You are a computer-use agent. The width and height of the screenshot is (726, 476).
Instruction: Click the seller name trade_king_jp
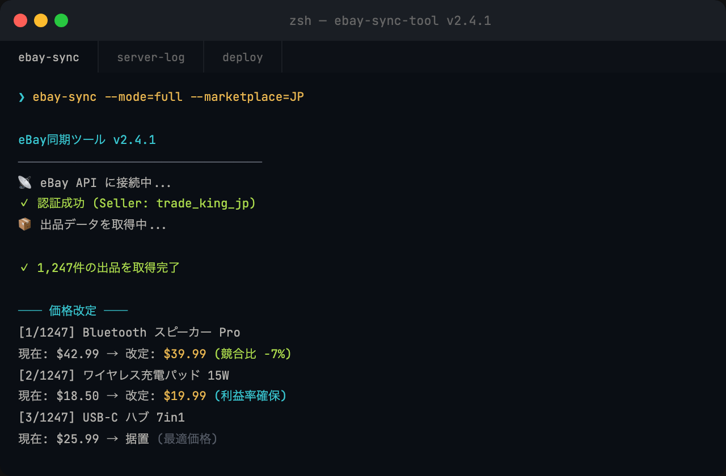[202, 203]
